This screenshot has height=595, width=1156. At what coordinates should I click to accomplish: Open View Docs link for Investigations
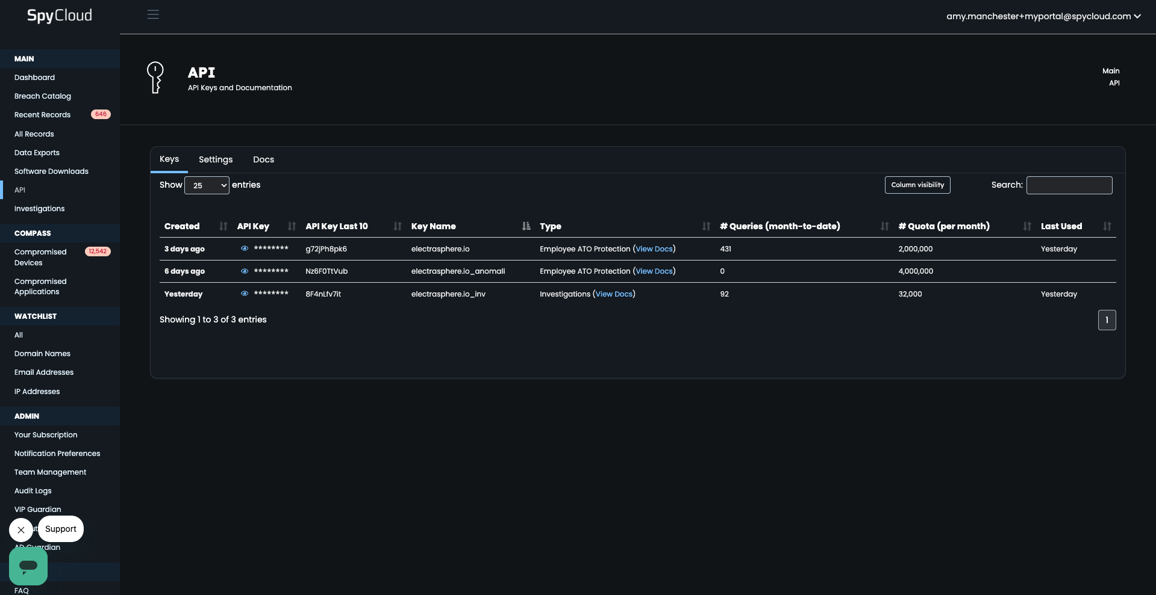coord(614,294)
